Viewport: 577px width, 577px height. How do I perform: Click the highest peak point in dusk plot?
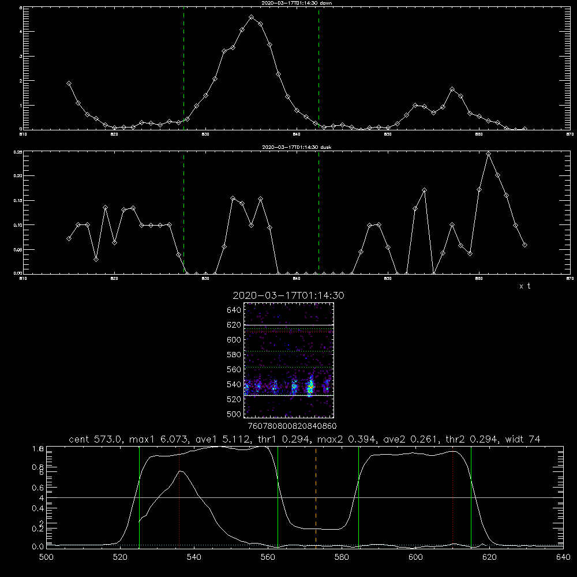[488, 154]
